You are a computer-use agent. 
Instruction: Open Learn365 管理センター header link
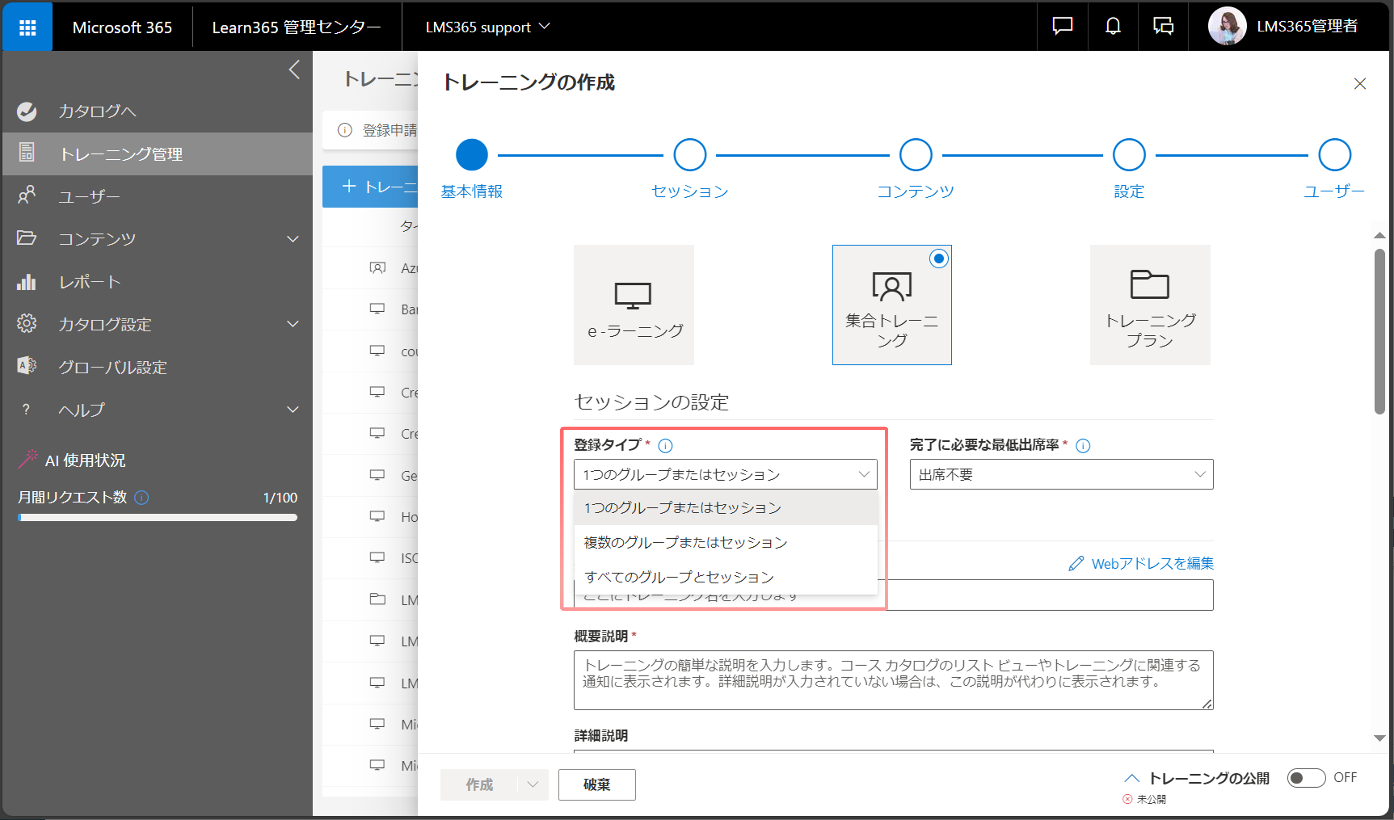tap(297, 26)
